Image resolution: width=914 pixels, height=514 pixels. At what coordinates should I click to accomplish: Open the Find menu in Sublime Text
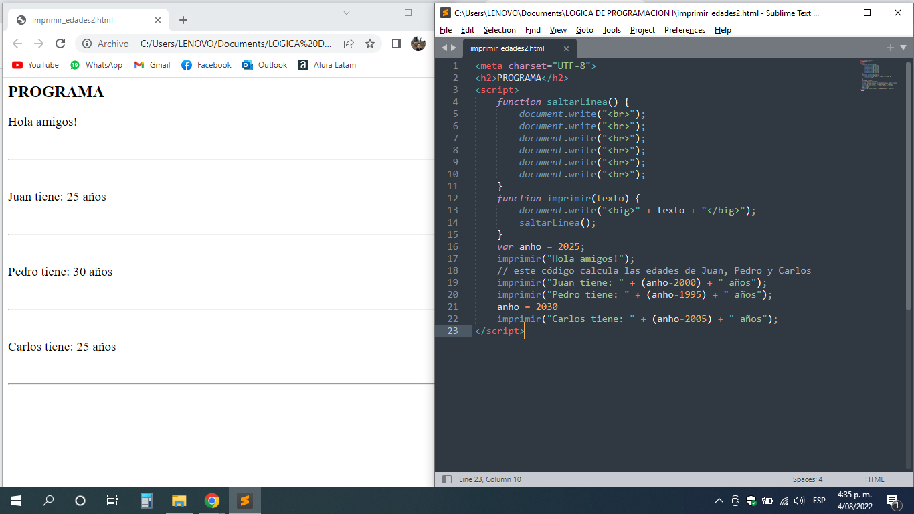tap(533, 30)
